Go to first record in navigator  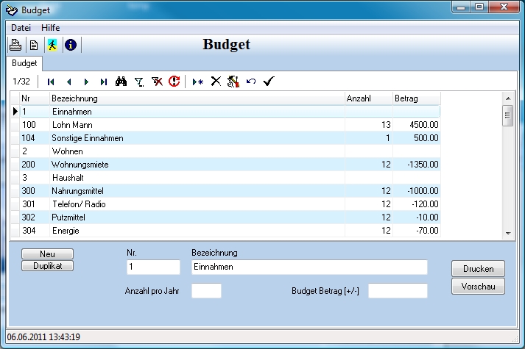click(x=51, y=82)
